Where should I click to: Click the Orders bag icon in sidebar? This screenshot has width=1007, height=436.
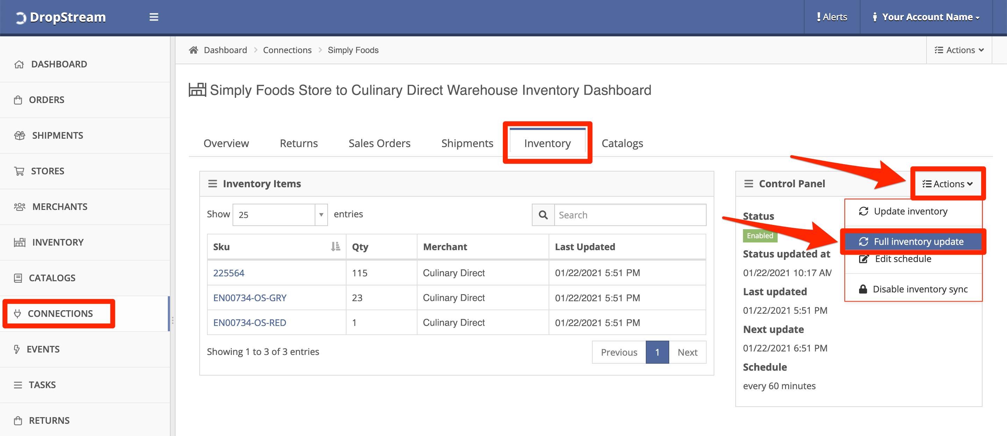click(18, 100)
